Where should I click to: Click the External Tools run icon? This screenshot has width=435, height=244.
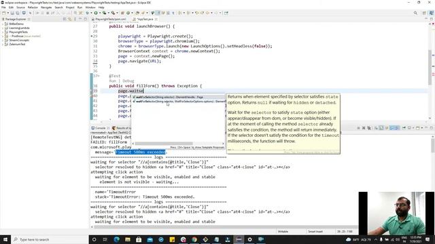pyautogui.click(x=113, y=13)
